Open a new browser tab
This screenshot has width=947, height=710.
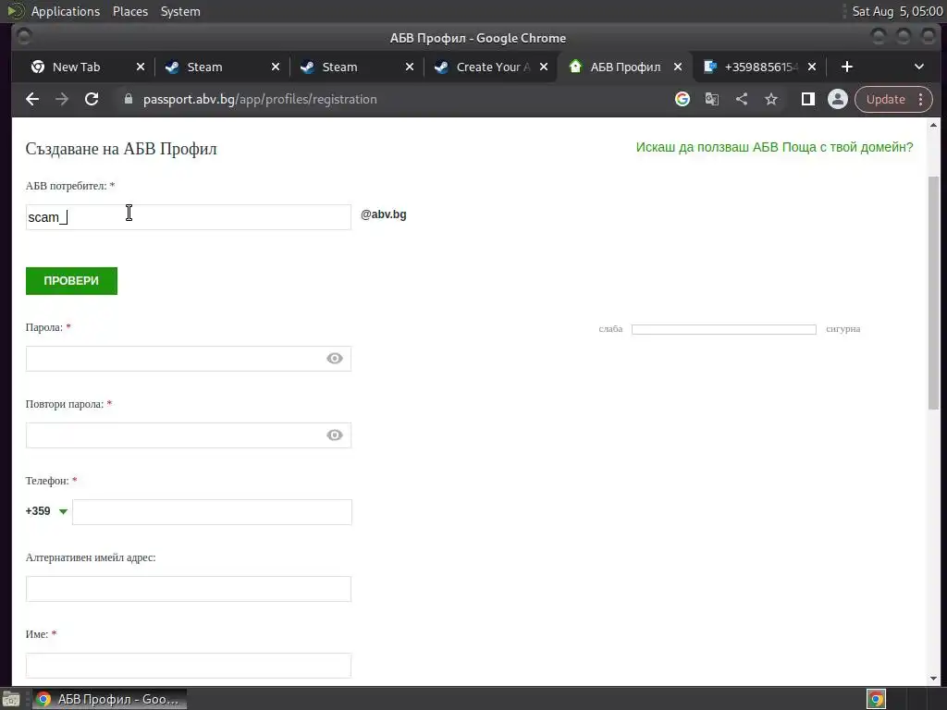tap(847, 67)
